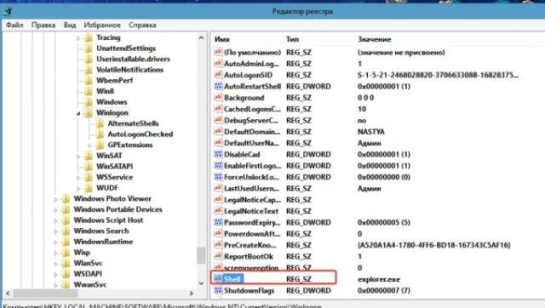Screen dimensions: 545x308
Task: Select the DefaultDomain... value name
Action: (x=252, y=132)
